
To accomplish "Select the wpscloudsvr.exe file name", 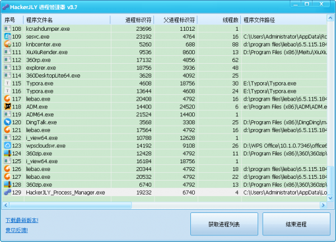I will pos(46,146).
